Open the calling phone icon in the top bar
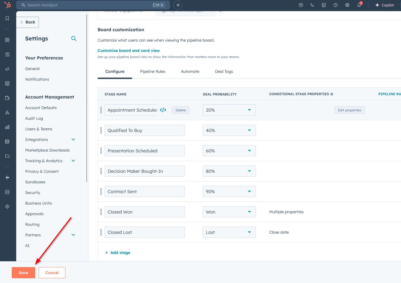The width and height of the screenshot is (401, 283). click(312, 5)
